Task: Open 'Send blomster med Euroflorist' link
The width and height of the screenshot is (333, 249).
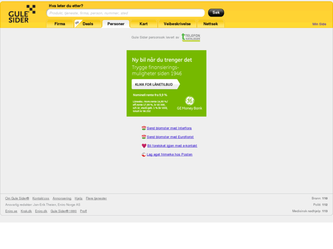Action: click(x=170, y=137)
